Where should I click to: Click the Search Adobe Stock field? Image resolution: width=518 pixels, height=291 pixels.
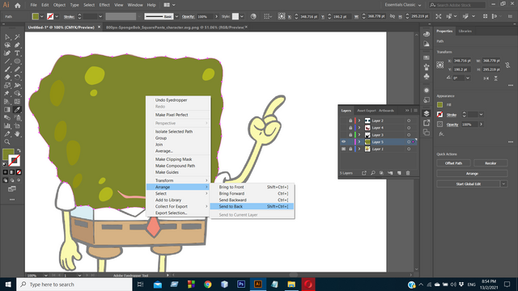457,5
